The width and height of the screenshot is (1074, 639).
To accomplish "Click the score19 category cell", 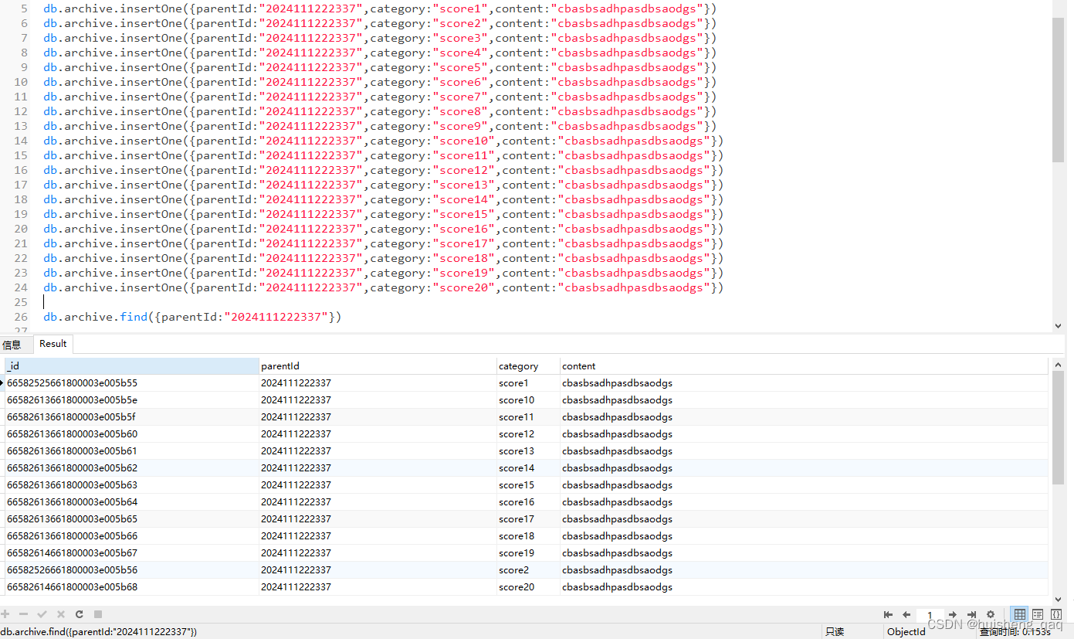I will (x=528, y=553).
